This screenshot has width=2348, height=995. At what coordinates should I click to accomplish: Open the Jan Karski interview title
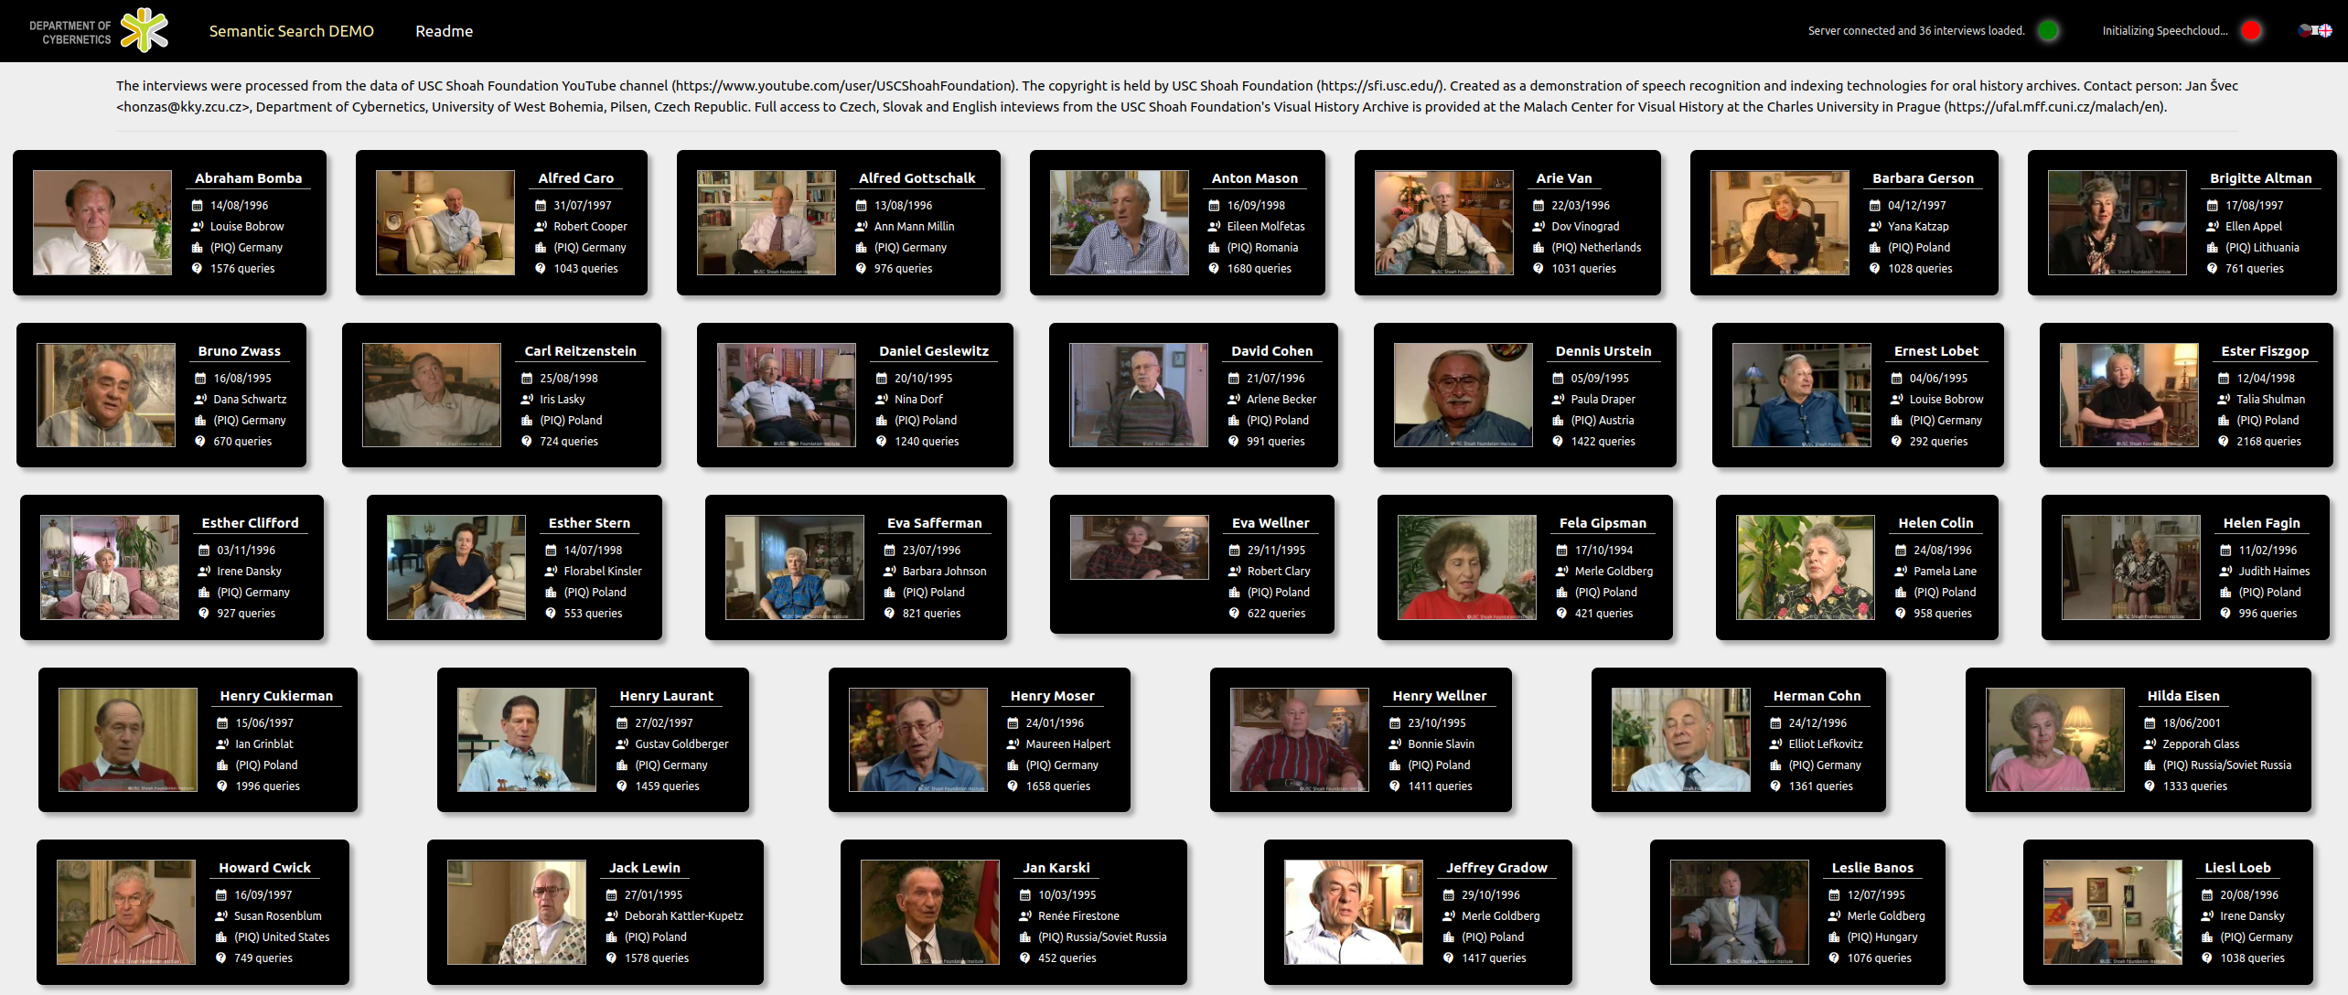click(1056, 868)
